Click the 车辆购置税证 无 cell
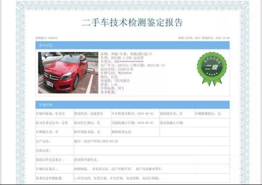262x185 pixels. (x=212, y=114)
